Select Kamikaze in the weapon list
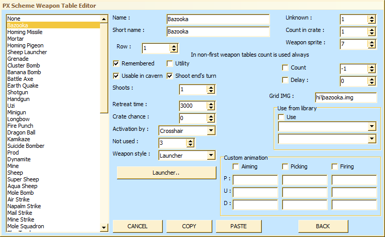The width and height of the screenshot is (385, 237). pos(53,139)
